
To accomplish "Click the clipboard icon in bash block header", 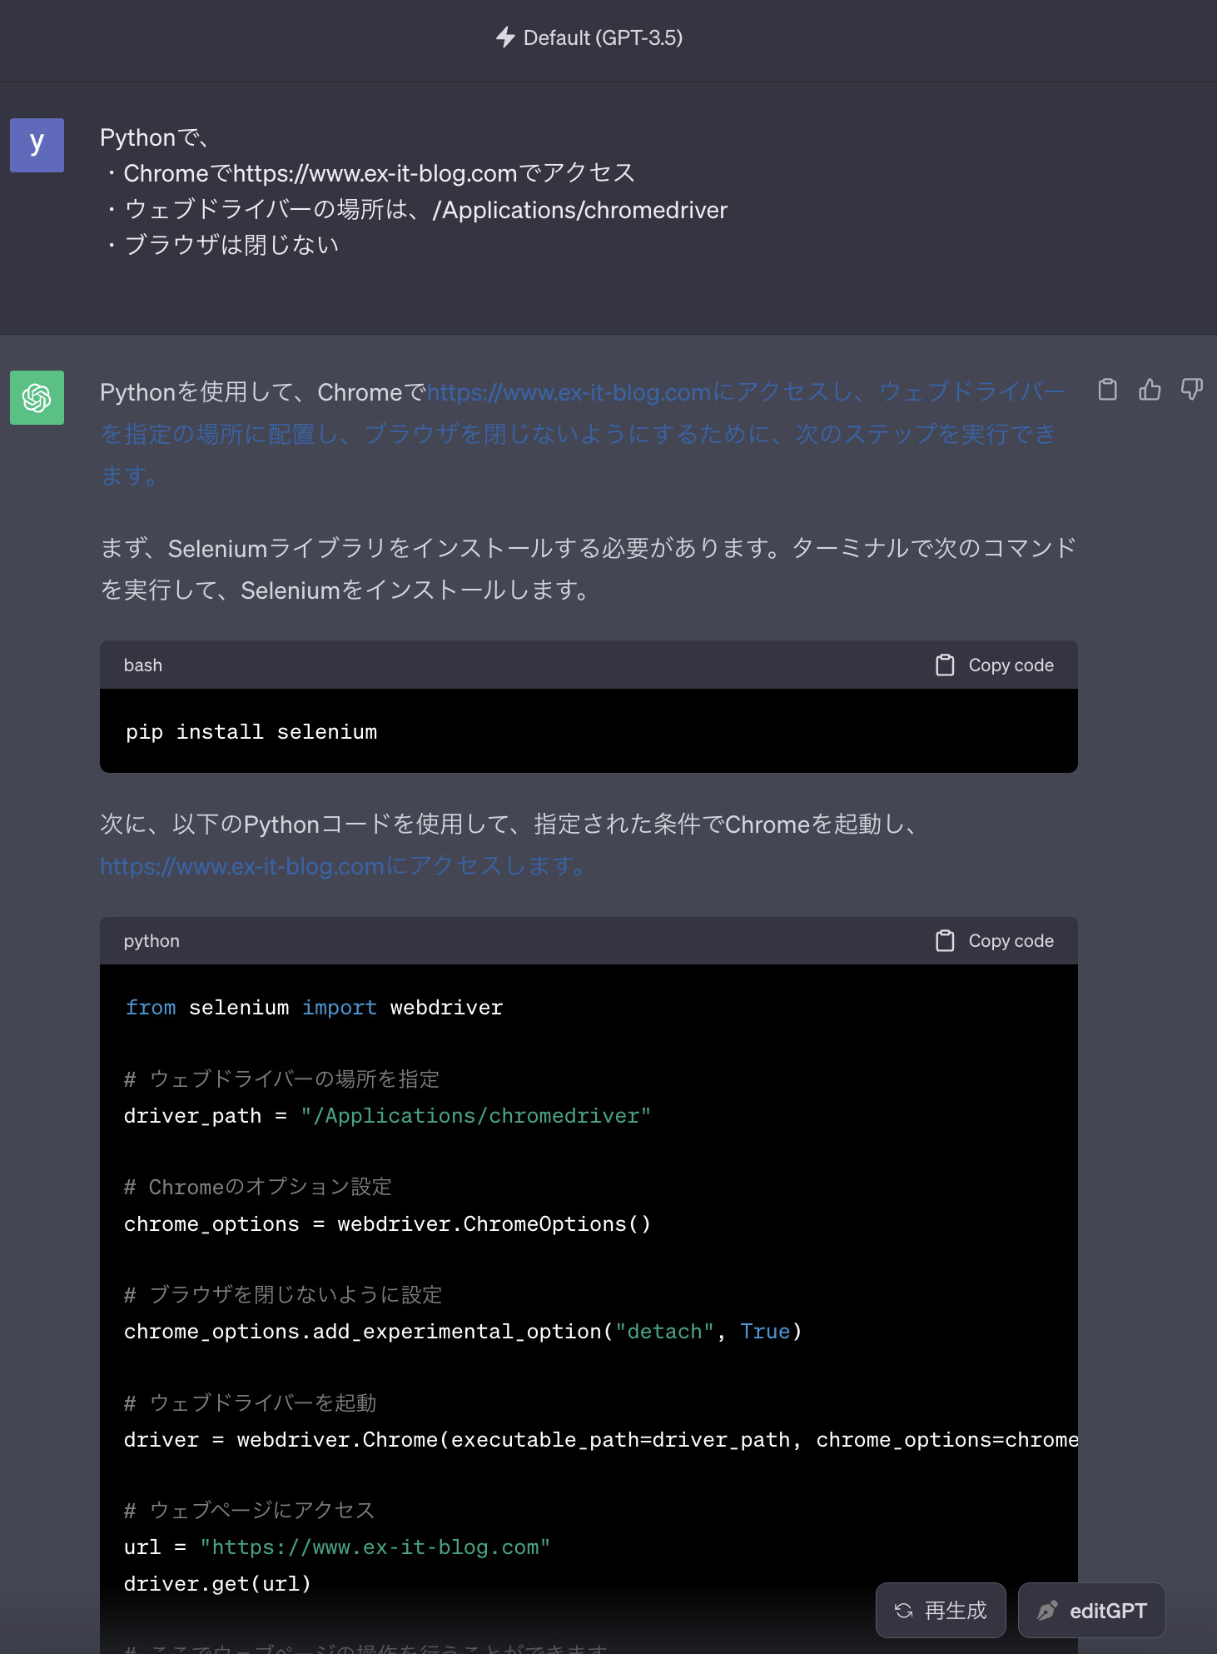I will tap(945, 665).
